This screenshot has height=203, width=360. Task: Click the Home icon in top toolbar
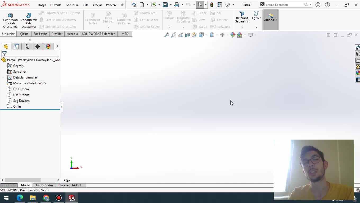click(x=134, y=5)
